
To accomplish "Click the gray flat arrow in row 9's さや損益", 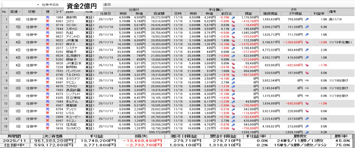I will click(307, 80).
